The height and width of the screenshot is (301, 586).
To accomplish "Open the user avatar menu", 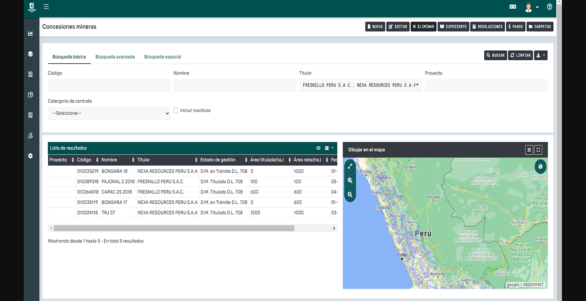I will tap(531, 7).
